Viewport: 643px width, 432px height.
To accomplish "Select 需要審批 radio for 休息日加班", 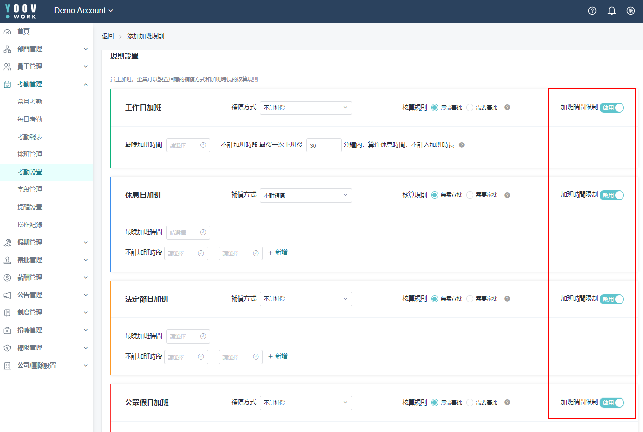I will coord(470,195).
